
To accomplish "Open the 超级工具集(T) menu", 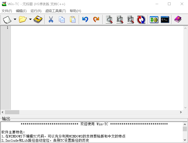I will coord(56,11).
